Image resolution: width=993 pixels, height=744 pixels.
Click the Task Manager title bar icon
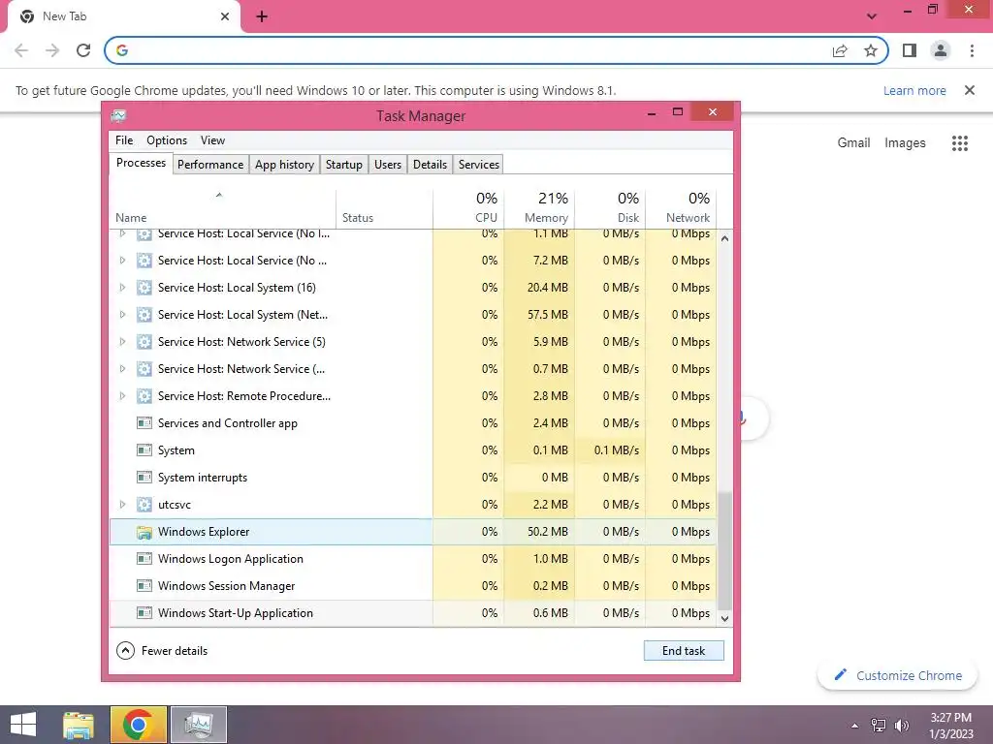click(x=118, y=116)
